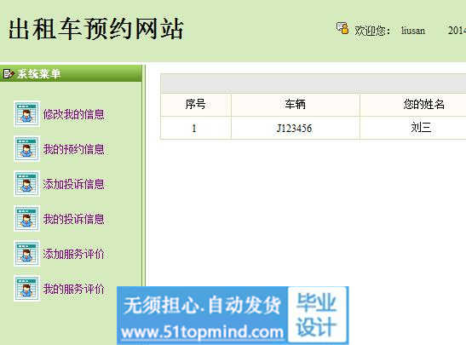Go to 添加投诉信息 page

[x=74, y=184]
